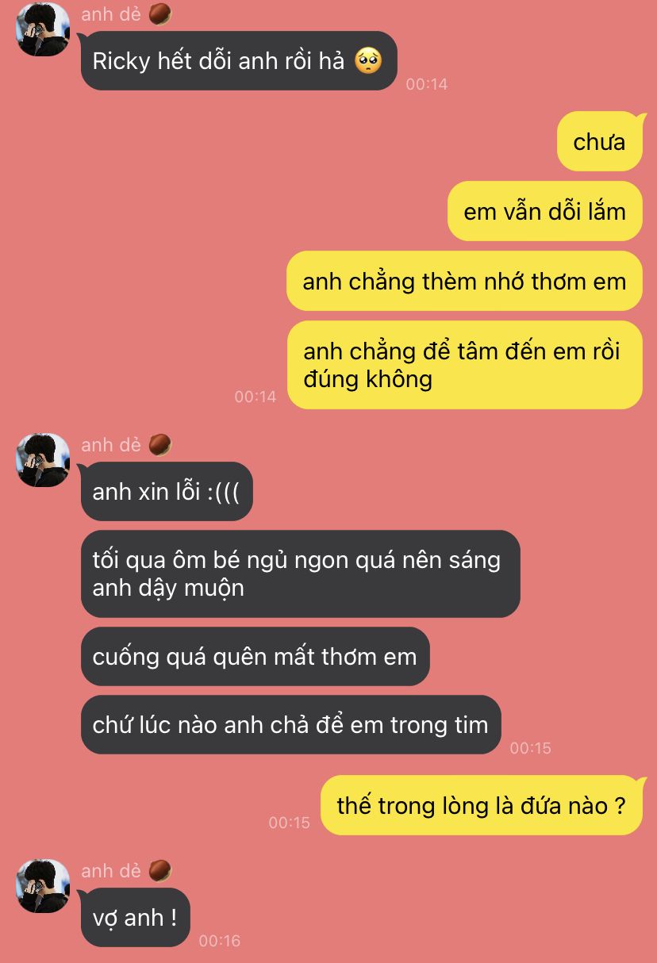Select the 'chứ lúc nào anh chả' message
Viewport: 657px width, 963px height.
(x=291, y=725)
